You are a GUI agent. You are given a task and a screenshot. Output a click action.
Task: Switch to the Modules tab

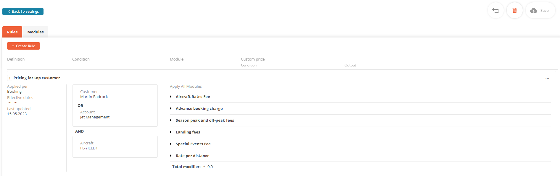36,32
